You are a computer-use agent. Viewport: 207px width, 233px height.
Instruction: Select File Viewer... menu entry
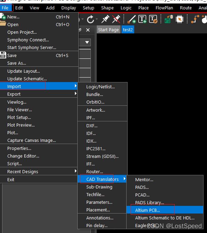[x=39, y=110]
